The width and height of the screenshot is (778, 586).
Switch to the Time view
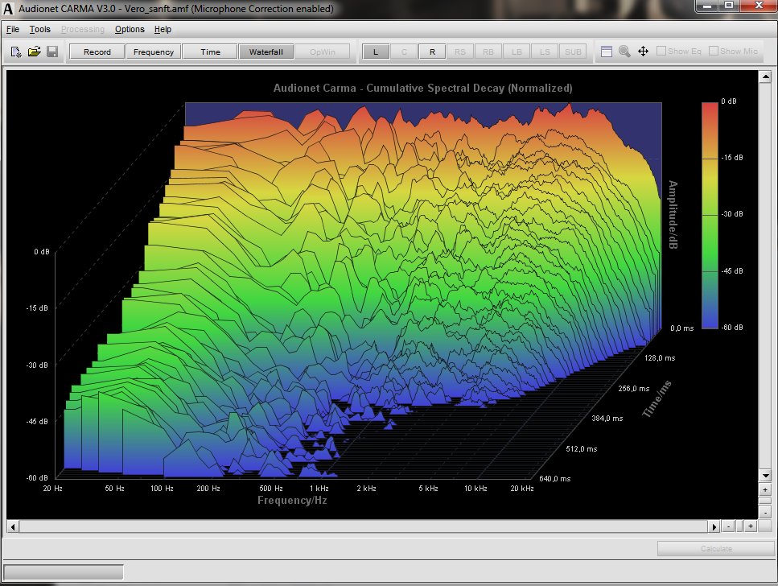(210, 52)
